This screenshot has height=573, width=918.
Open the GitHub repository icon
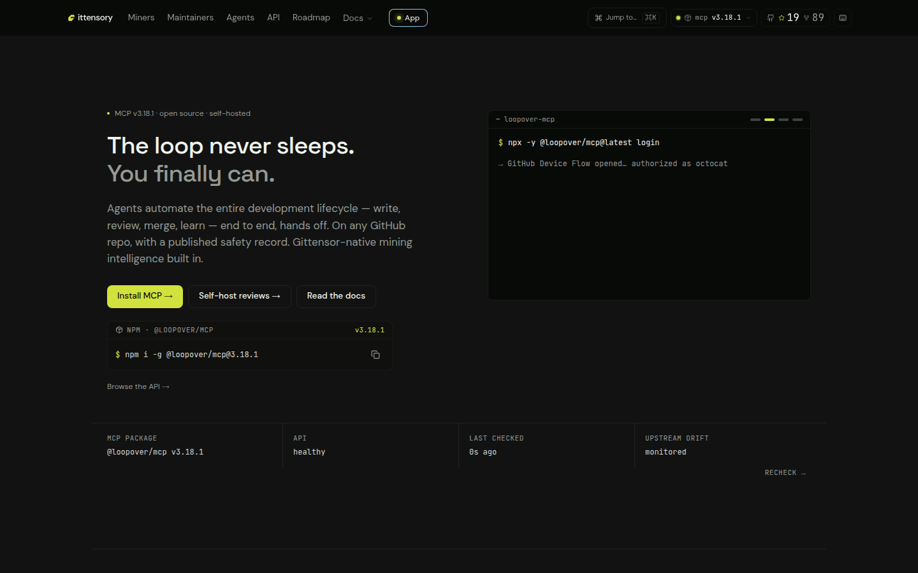pyautogui.click(x=770, y=18)
